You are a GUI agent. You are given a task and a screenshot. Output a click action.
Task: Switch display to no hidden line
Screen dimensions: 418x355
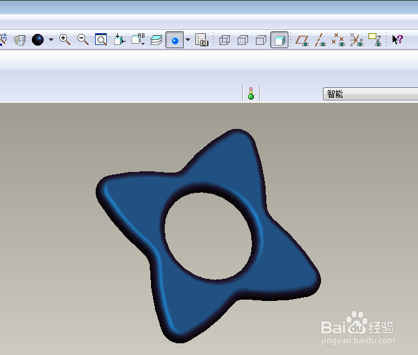(260, 40)
